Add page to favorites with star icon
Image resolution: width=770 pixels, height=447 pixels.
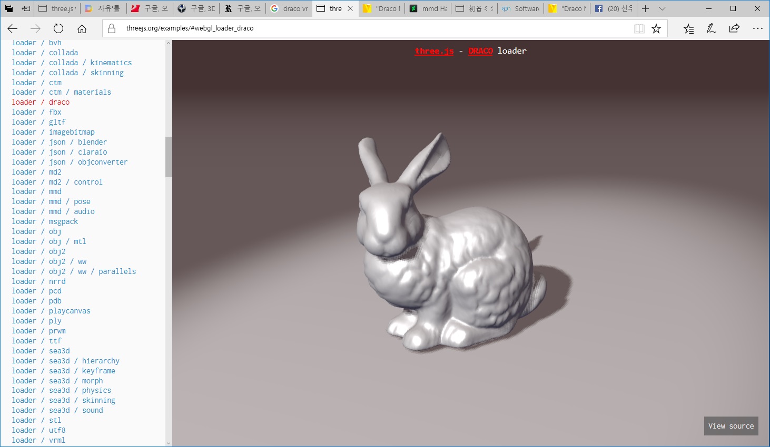click(656, 29)
